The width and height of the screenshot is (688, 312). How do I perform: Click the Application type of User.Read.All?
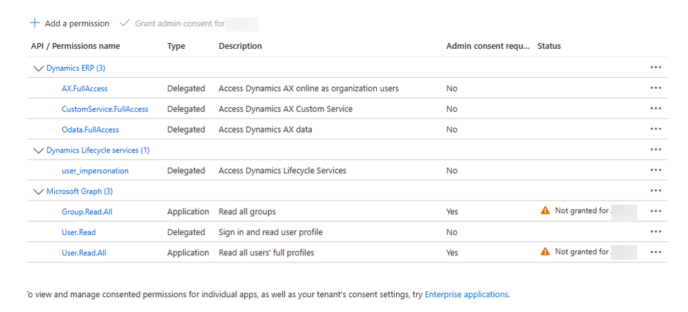pyautogui.click(x=188, y=253)
